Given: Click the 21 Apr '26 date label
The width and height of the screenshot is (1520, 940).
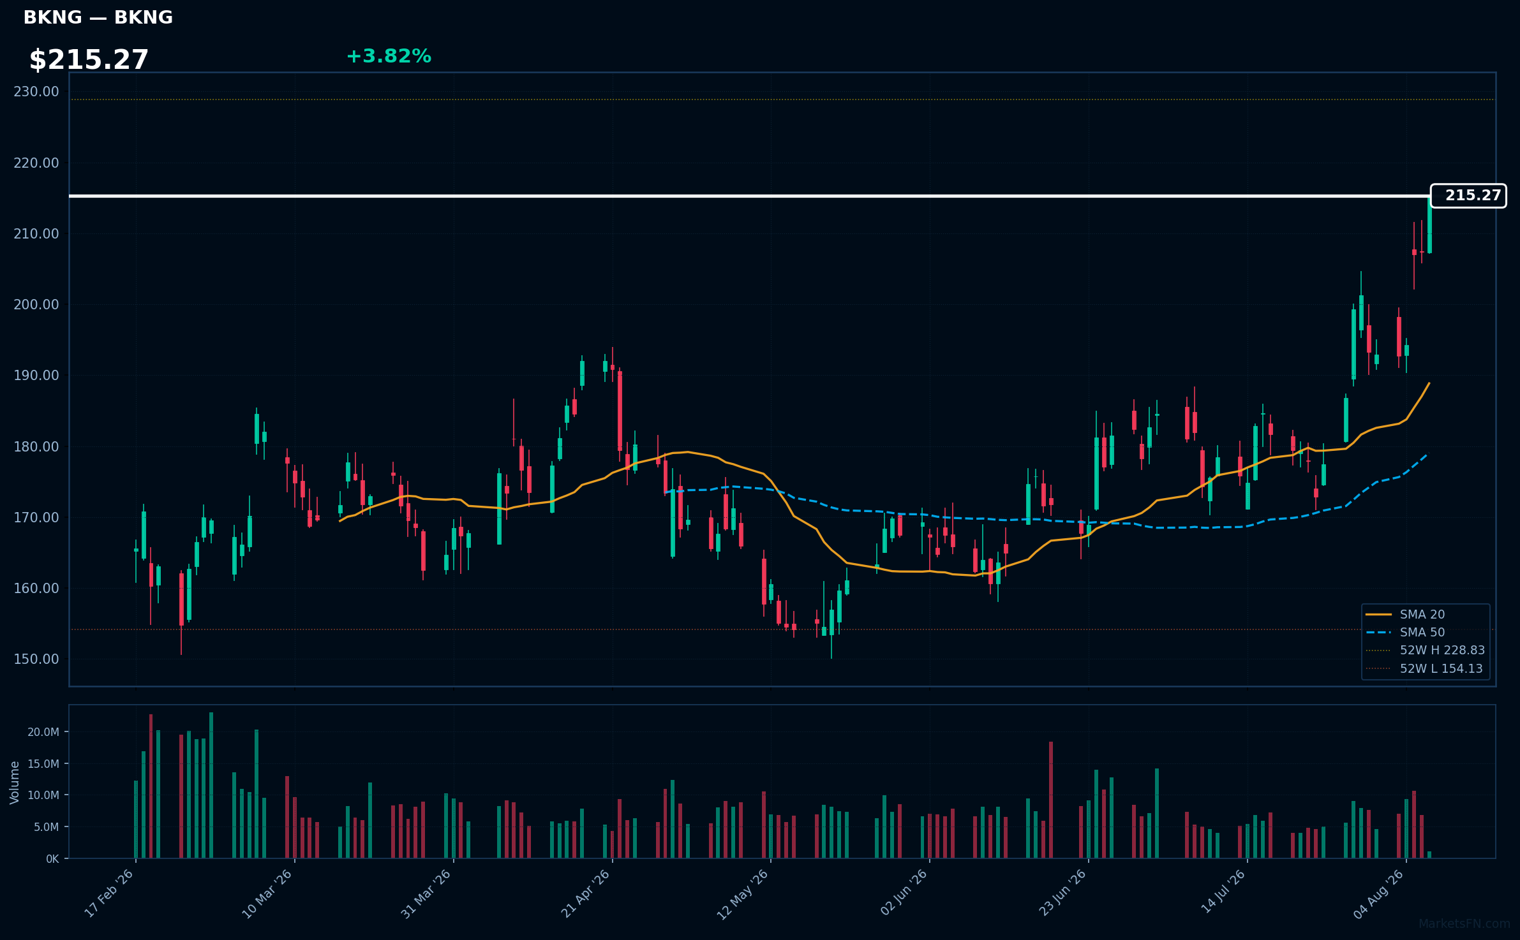Looking at the screenshot, I should point(585,894).
